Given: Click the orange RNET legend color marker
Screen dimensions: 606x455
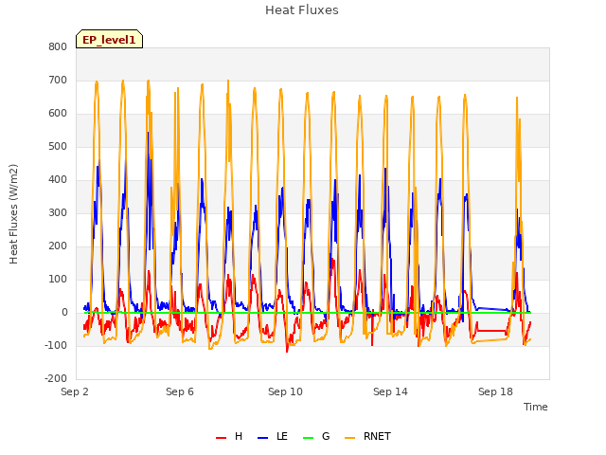Looking at the screenshot, I should coord(349,438).
